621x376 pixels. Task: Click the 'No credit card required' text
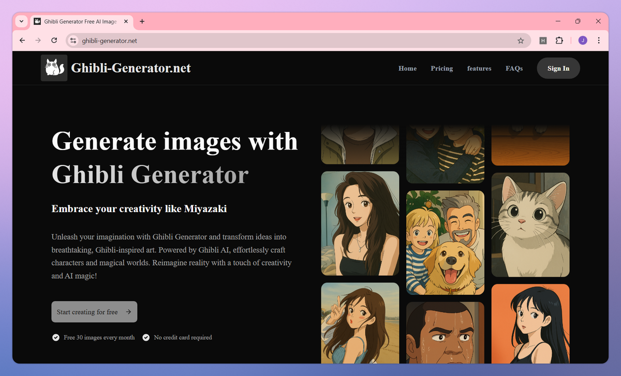click(x=183, y=337)
